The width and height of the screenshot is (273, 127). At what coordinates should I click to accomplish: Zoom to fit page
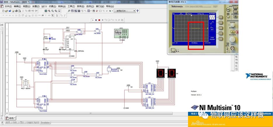(x=59, y=11)
